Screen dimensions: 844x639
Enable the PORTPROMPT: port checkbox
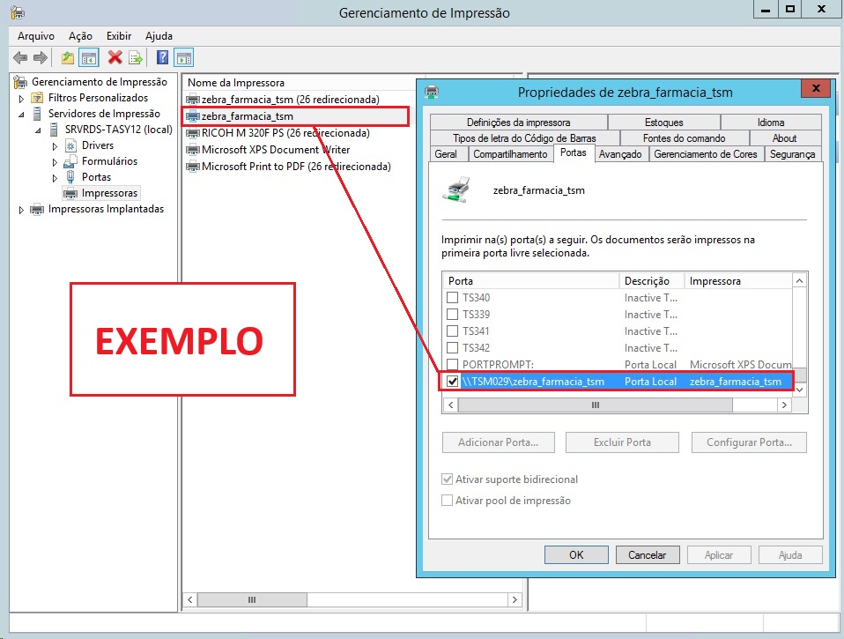pos(452,365)
